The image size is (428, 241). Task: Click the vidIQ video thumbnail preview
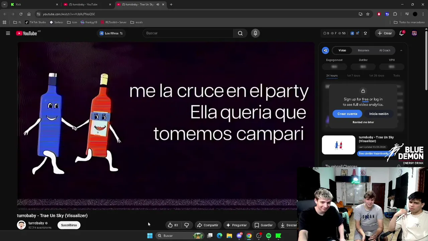coord(338,145)
